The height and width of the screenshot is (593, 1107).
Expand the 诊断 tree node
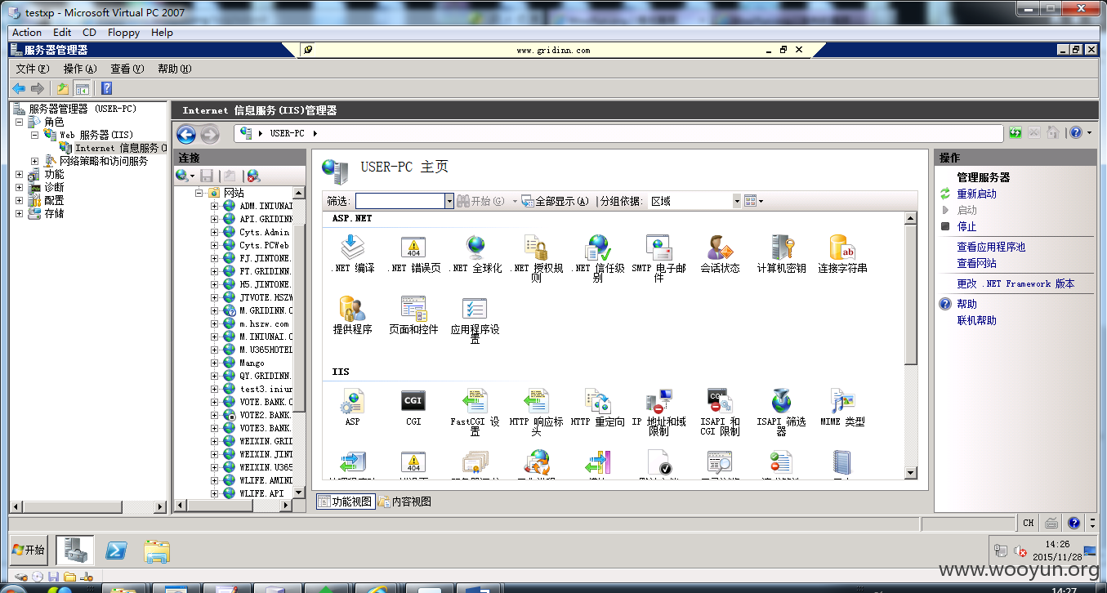click(x=20, y=187)
